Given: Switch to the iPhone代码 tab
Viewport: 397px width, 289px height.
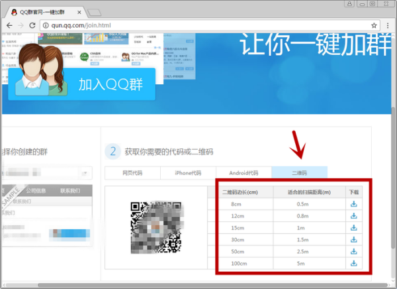Looking at the screenshot, I should 188,173.
